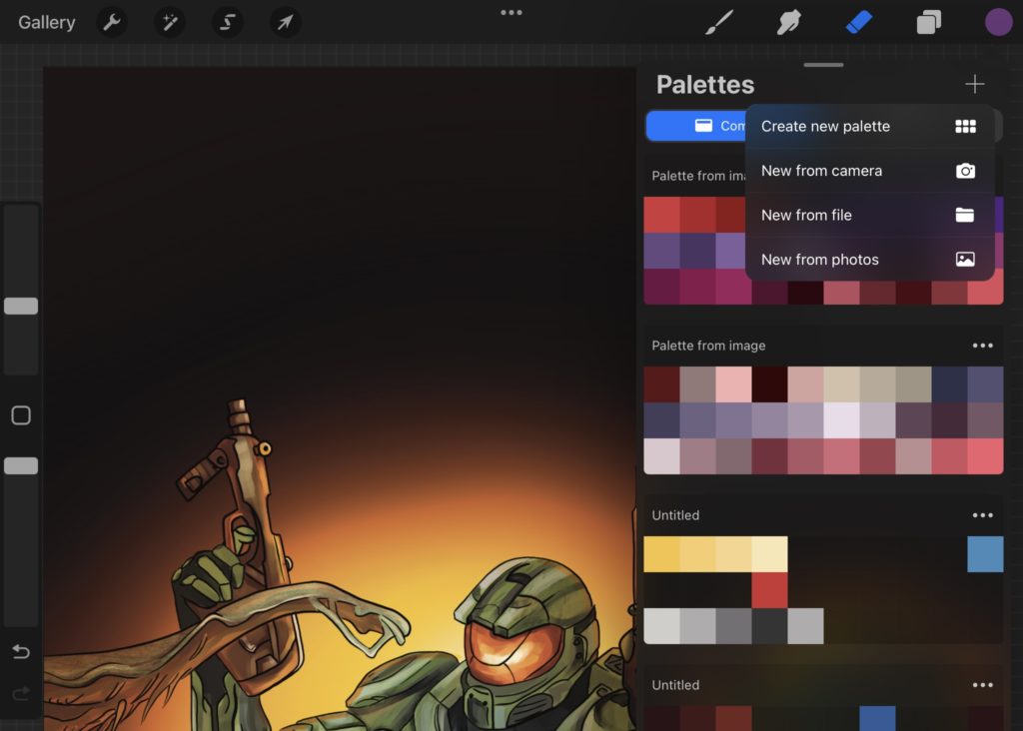Pick the red swatch in first Untitled palette

pyautogui.click(x=770, y=590)
